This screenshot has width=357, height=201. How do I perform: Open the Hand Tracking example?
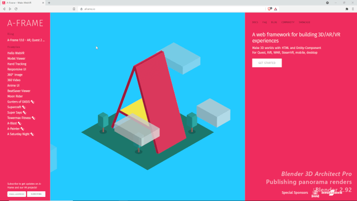tap(17, 64)
